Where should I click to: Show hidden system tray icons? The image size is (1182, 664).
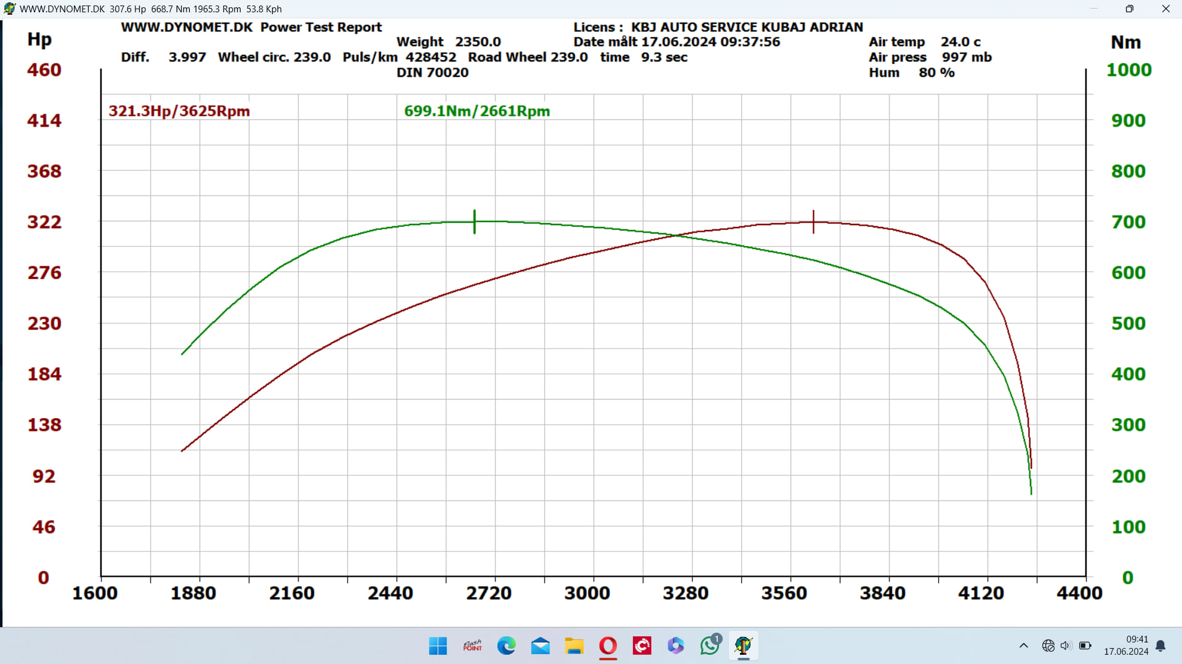click(1023, 646)
